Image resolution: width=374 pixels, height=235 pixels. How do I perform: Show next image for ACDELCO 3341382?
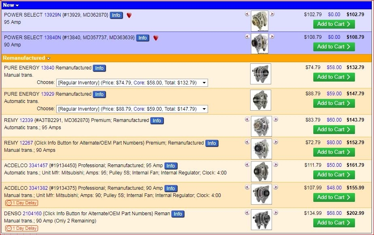[276, 187]
